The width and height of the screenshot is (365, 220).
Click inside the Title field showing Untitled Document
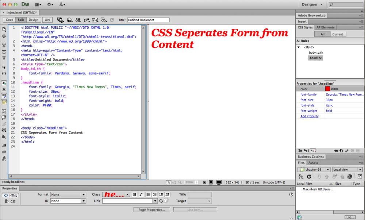(x=148, y=20)
